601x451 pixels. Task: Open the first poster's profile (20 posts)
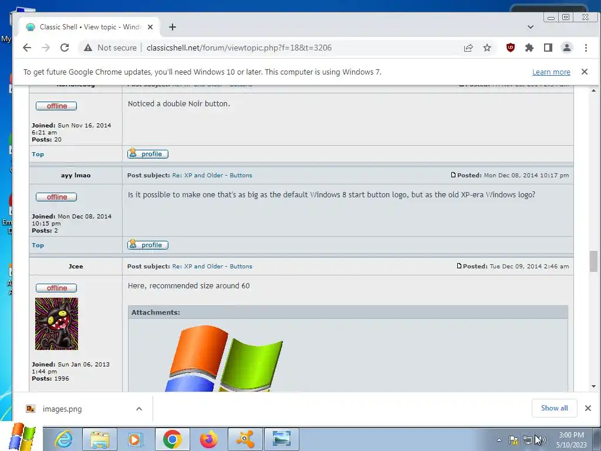click(148, 154)
